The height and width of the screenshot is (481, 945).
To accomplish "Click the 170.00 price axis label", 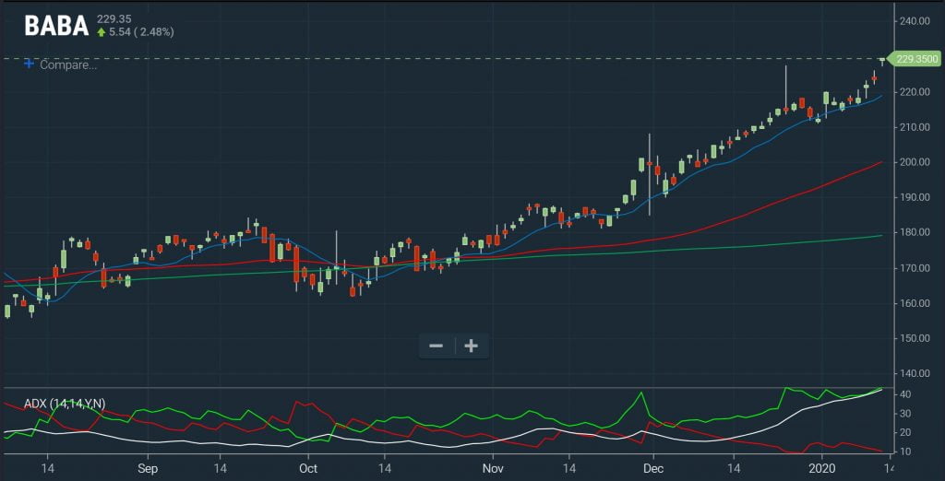I will 916,268.
